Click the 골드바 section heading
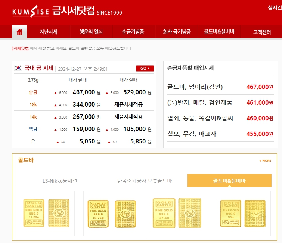Viewport: 282px width, 243px height. [26, 160]
